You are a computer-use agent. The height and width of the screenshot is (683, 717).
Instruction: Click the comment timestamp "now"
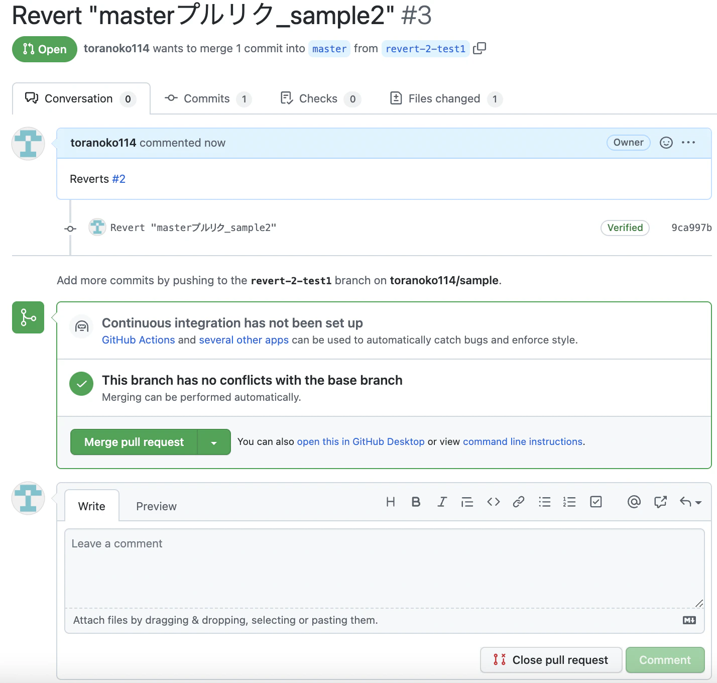pyautogui.click(x=215, y=143)
